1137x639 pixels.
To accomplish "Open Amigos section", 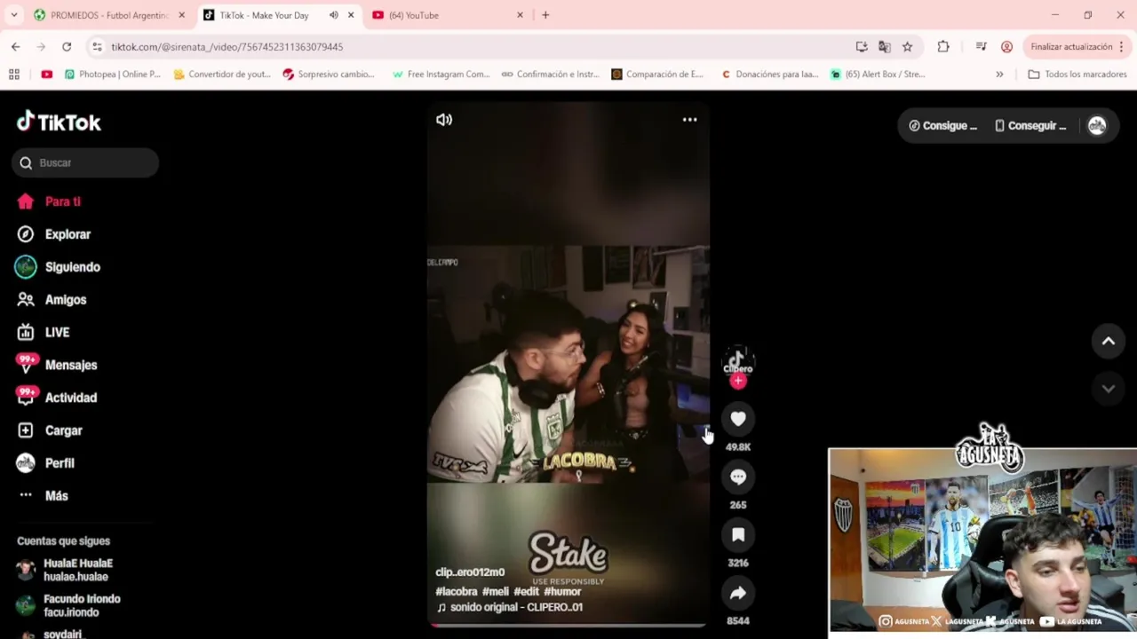I will tap(53, 300).
